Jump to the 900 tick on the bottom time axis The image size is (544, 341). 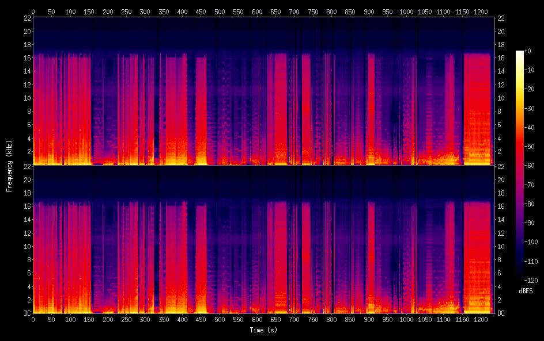pos(369,319)
